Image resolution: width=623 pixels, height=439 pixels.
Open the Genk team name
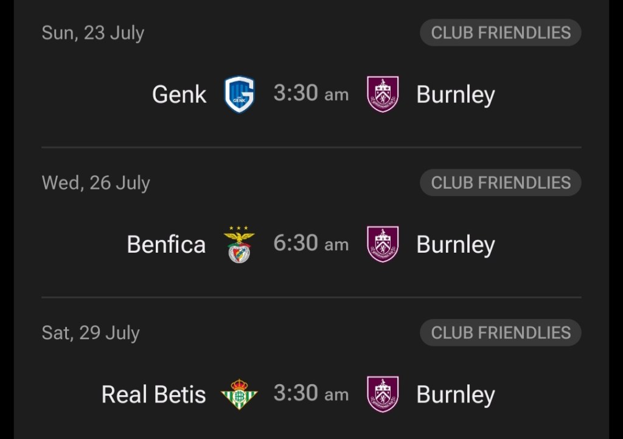179,94
